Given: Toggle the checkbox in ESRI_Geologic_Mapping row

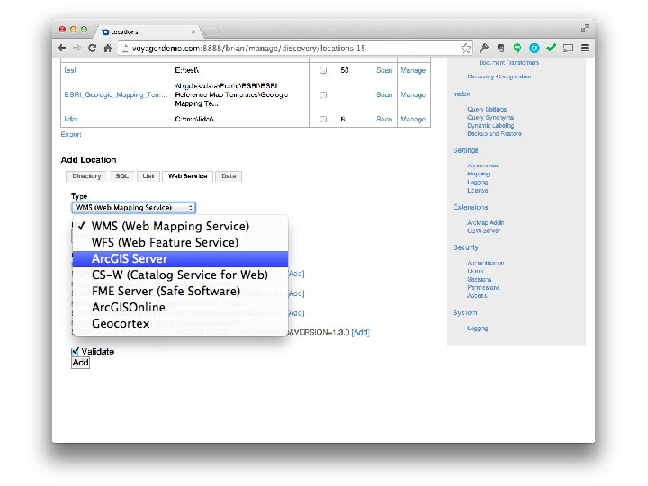Looking at the screenshot, I should pyautogui.click(x=324, y=95).
